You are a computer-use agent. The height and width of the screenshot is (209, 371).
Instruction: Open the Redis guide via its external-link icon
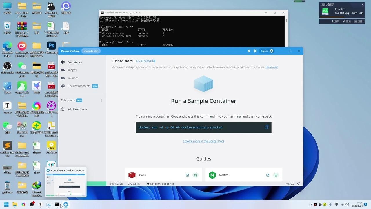click(x=187, y=175)
